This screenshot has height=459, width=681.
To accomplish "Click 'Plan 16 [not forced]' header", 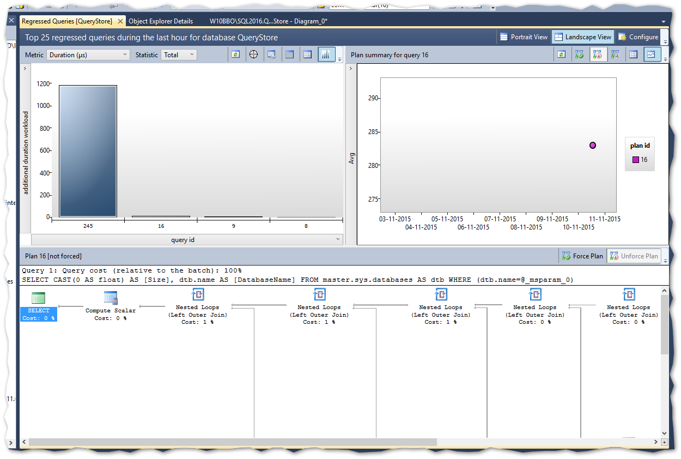I will pos(53,256).
